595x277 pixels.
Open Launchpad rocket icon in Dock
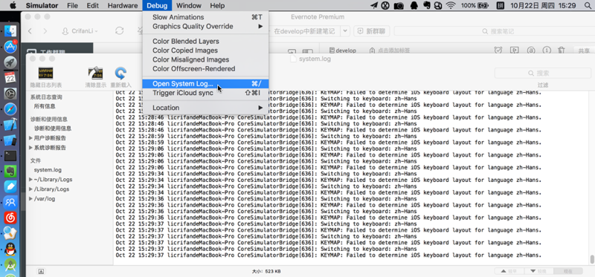10,62
